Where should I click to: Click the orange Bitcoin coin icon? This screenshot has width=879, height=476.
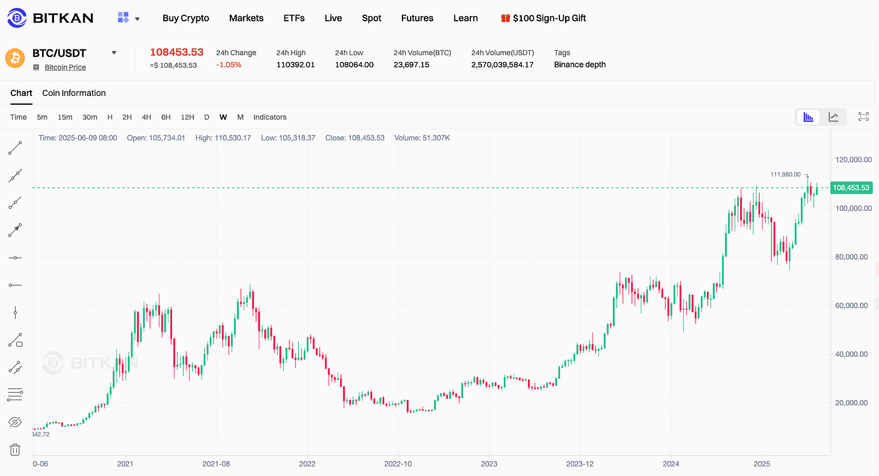coord(15,58)
